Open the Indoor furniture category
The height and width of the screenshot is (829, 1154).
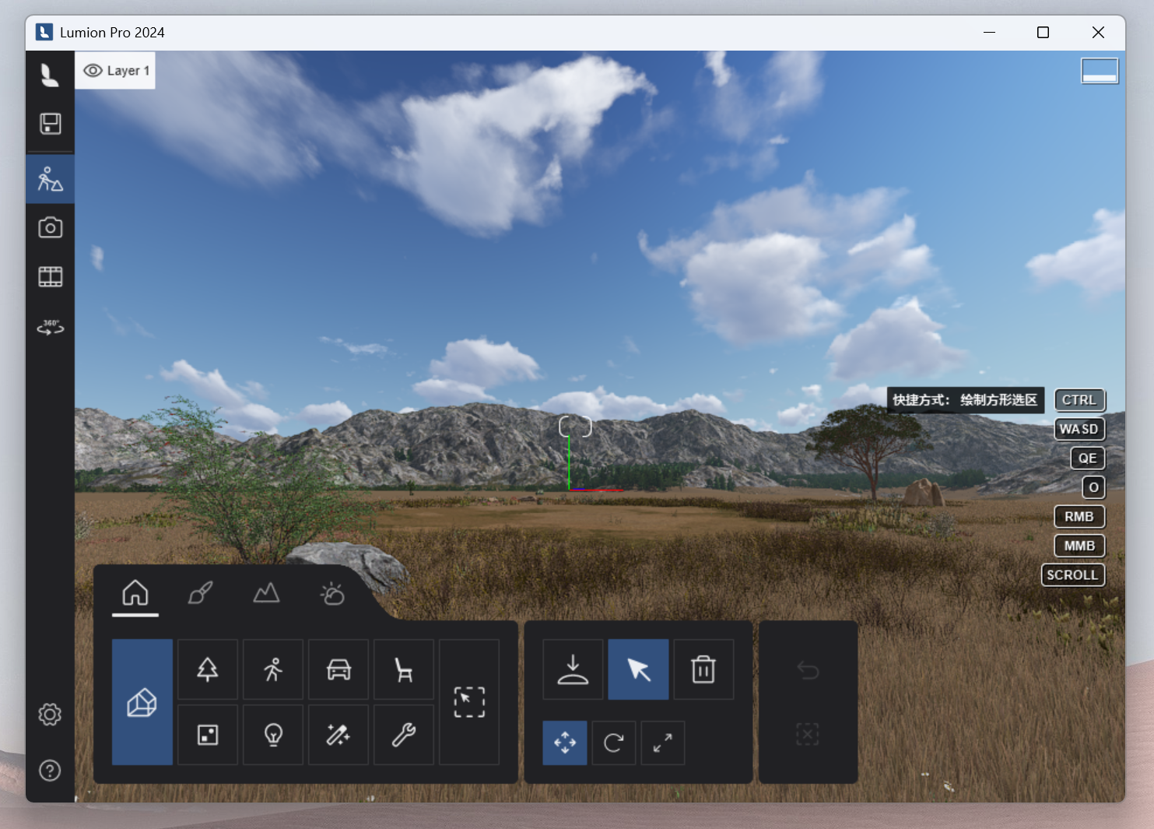403,669
